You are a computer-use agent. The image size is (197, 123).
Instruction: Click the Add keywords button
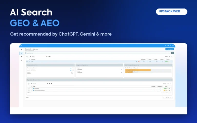tap(170, 49)
